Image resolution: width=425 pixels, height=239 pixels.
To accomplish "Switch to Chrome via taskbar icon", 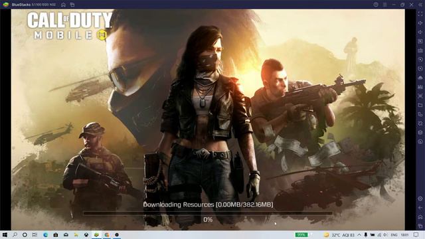I will click(x=107, y=234).
